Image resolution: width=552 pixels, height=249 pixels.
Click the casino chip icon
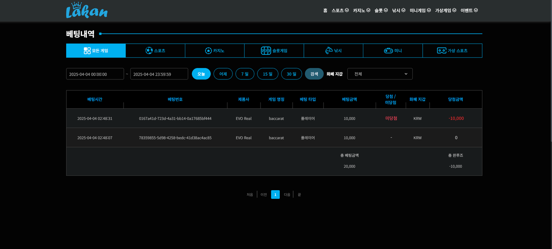pos(208,51)
